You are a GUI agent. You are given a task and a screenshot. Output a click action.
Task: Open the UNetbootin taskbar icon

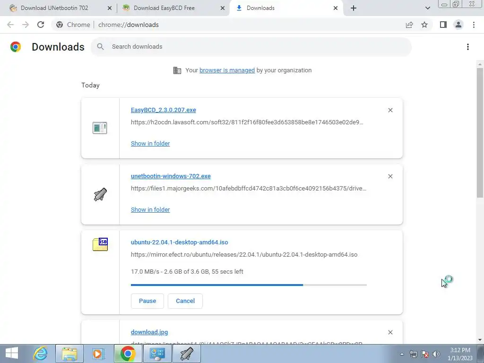187,354
